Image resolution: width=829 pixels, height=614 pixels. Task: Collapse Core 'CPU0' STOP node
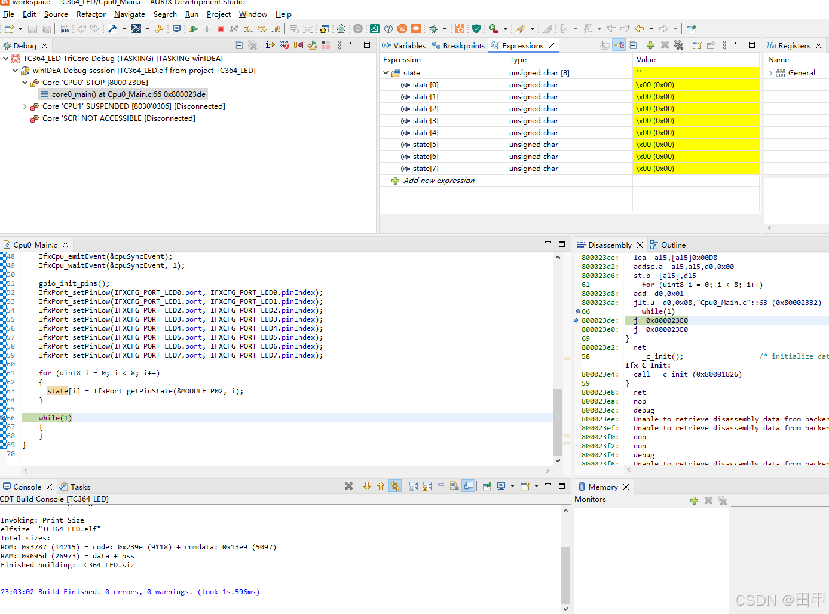coord(25,83)
